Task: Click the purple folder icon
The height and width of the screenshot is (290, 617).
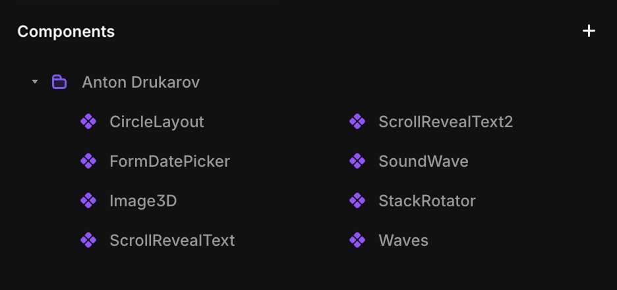Action: (x=59, y=82)
